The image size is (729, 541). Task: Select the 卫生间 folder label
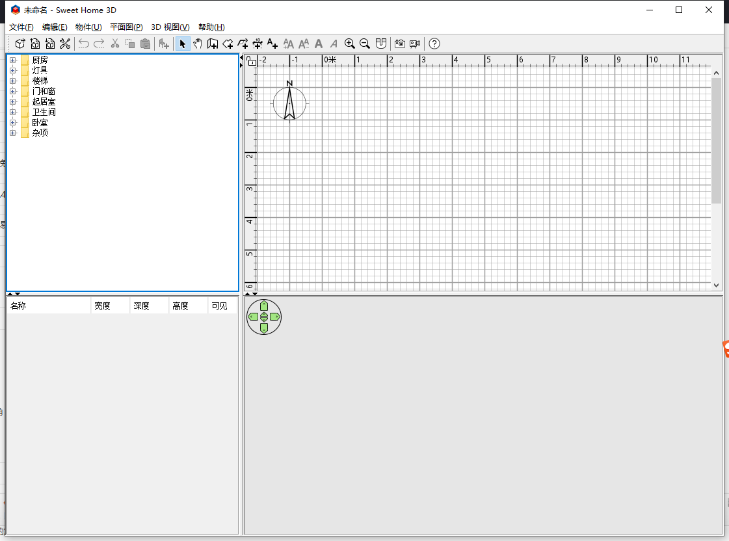44,112
